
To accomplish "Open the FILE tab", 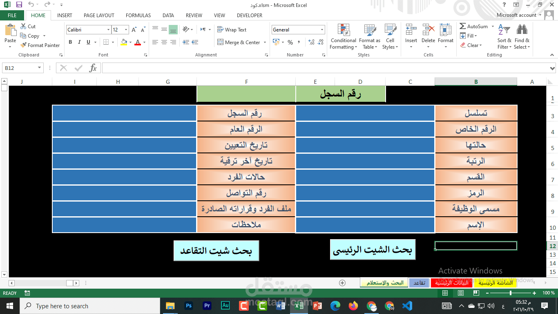I will 12,16.
